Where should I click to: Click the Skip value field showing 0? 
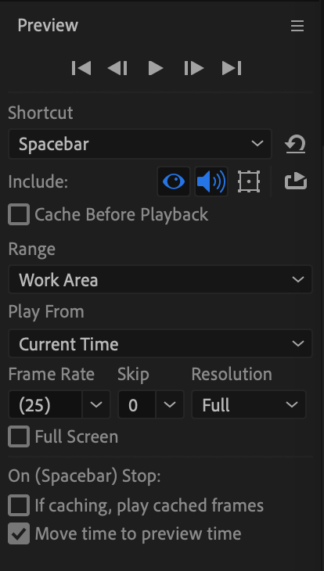[137, 404]
